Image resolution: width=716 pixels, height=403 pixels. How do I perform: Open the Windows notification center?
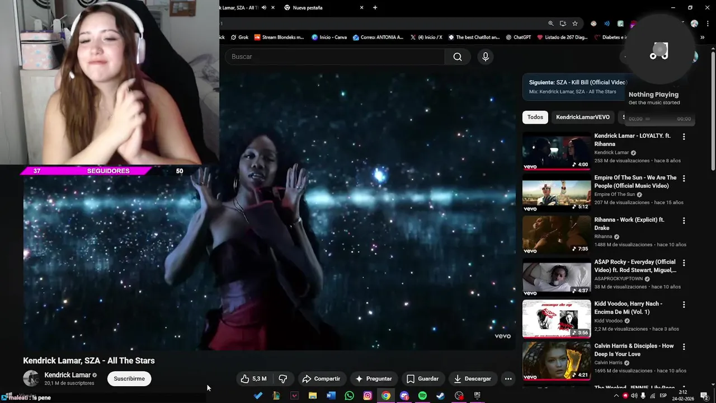click(x=704, y=396)
